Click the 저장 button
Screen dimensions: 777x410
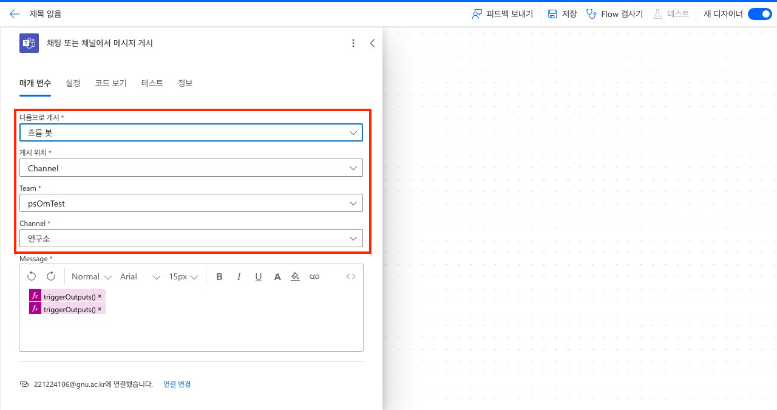562,14
